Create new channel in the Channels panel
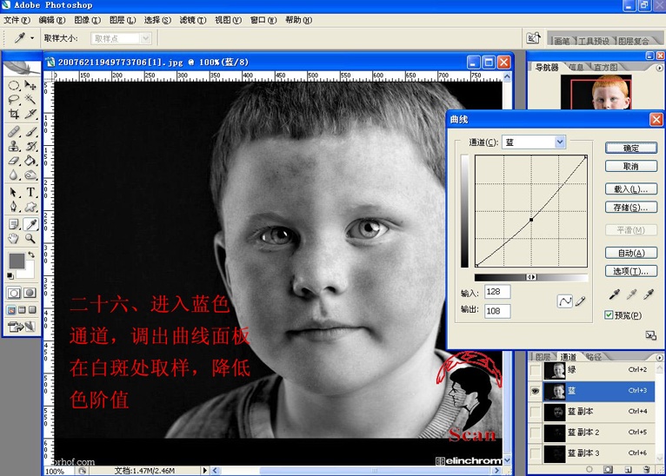 pyautogui.click(x=628, y=470)
